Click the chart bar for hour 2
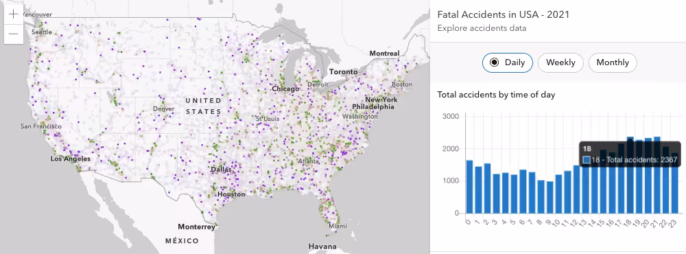Image resolution: width=686 pixels, height=254 pixels. (x=487, y=188)
